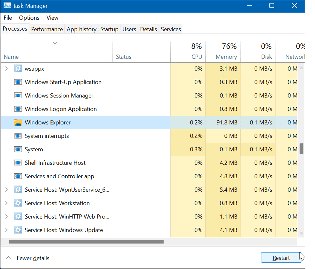The image size is (315, 269).
Task: Click the System interrupts process icon
Action: point(18,136)
